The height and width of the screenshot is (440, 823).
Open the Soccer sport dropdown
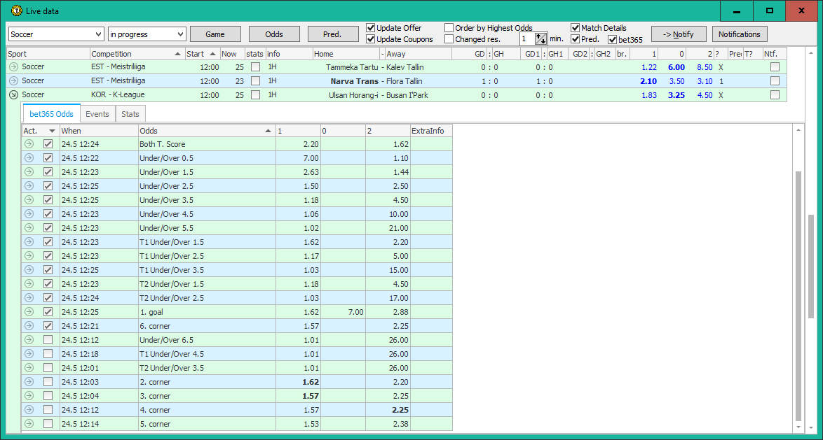point(99,33)
